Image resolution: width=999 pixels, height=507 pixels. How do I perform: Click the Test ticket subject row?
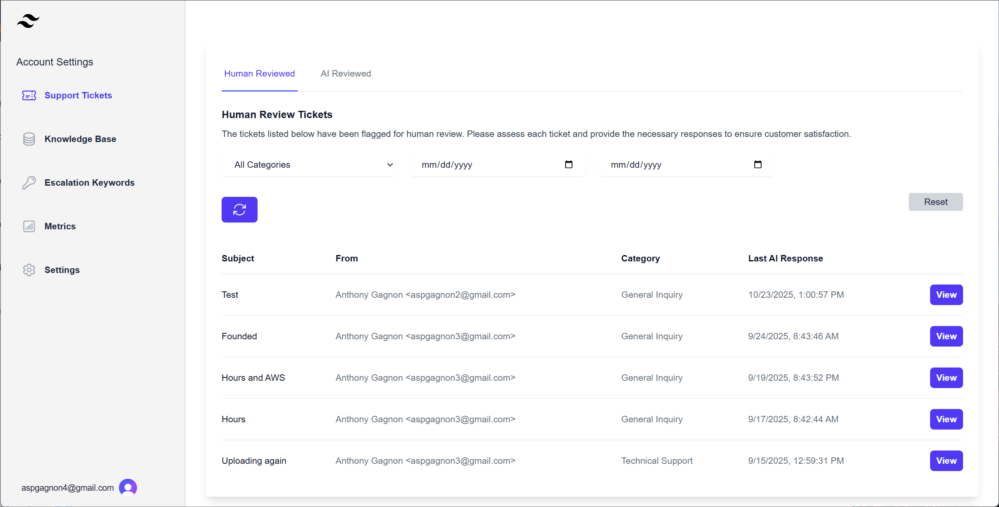[x=230, y=295]
